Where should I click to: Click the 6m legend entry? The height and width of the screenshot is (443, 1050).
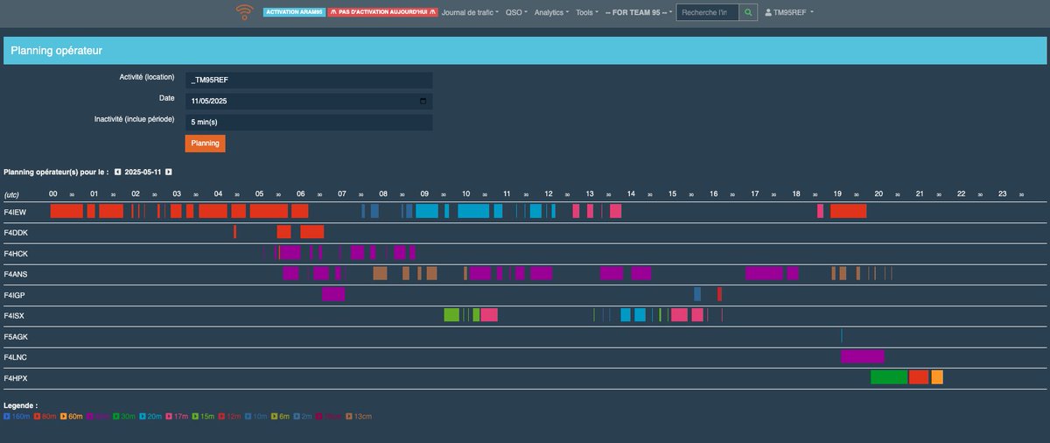click(280, 417)
